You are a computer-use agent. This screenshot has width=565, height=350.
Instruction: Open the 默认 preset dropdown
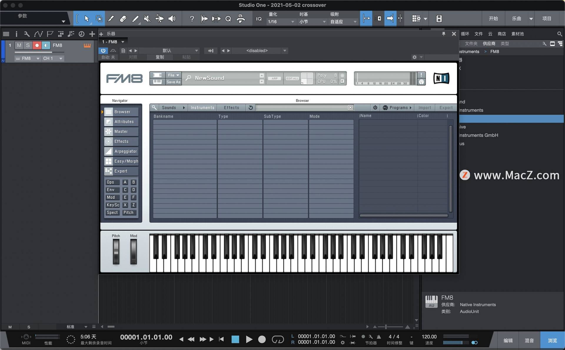(169, 51)
